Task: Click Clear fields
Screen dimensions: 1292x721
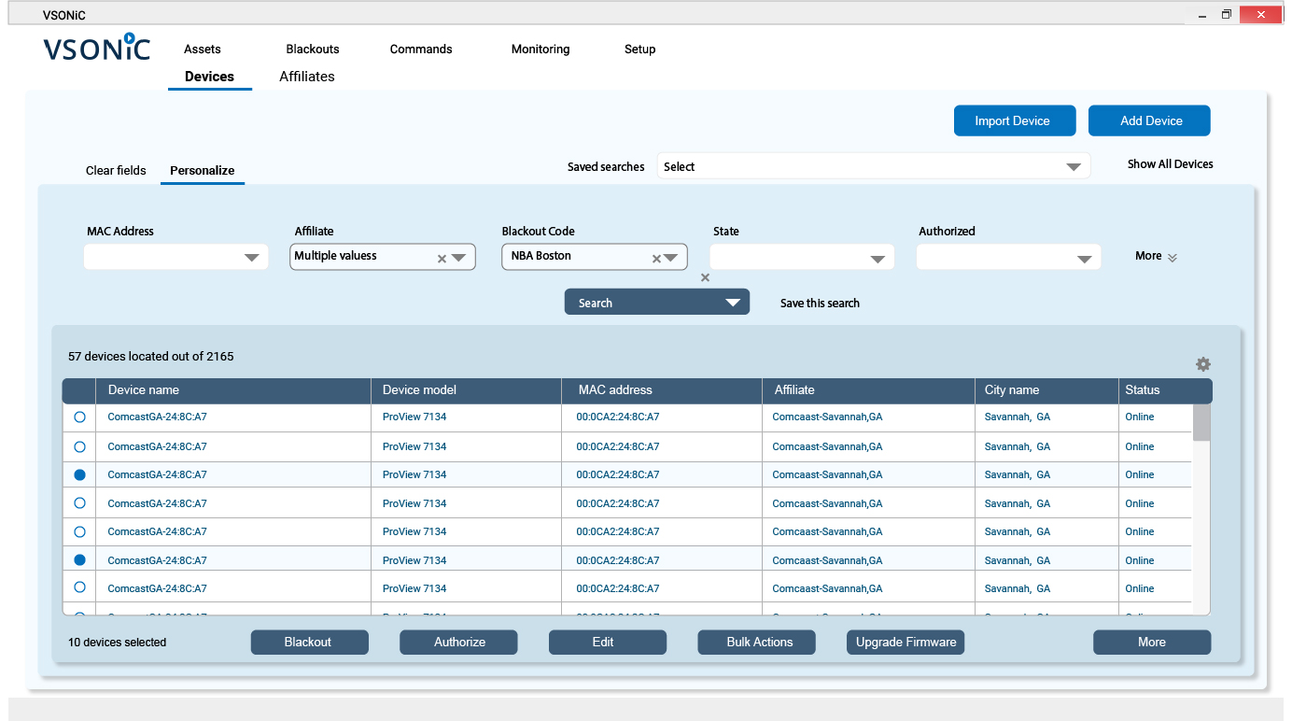Action: click(x=116, y=170)
